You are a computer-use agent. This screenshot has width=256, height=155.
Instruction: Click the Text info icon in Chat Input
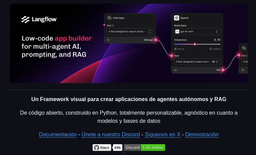(113, 25)
